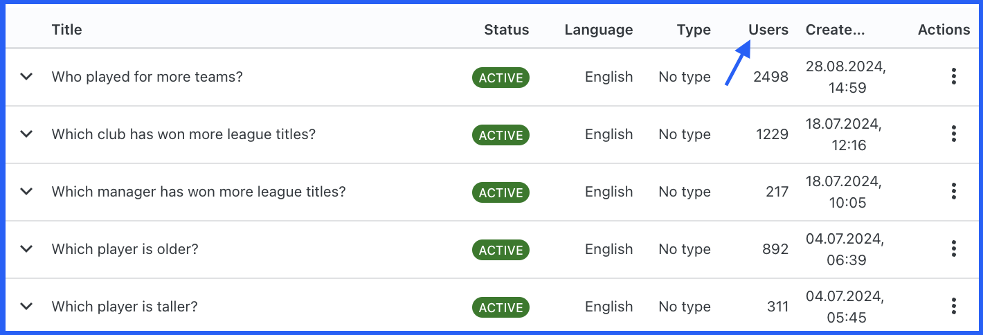Click the Status column header
This screenshot has width=983, height=335.
(x=506, y=30)
